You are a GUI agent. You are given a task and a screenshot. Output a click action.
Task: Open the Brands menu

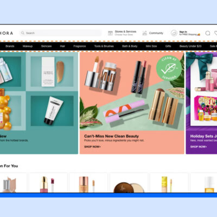tap(10, 46)
